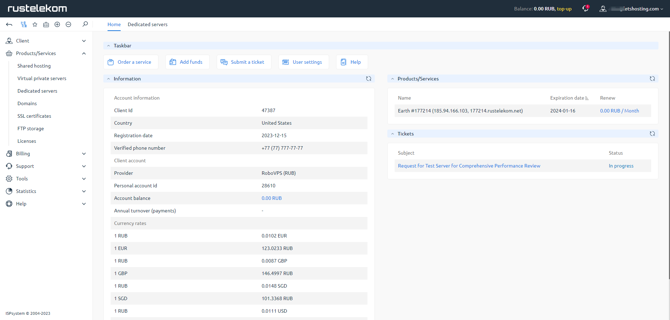
Task: Click the Client person icon in the sidebar
Action: (x=9, y=41)
